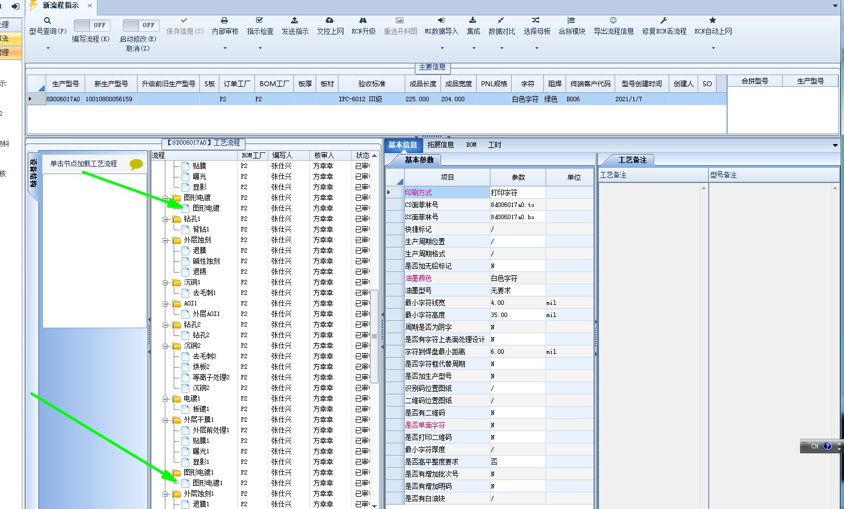Click the folder icon of 图形电镀1
The height and width of the screenshot is (509, 844).
(x=176, y=472)
